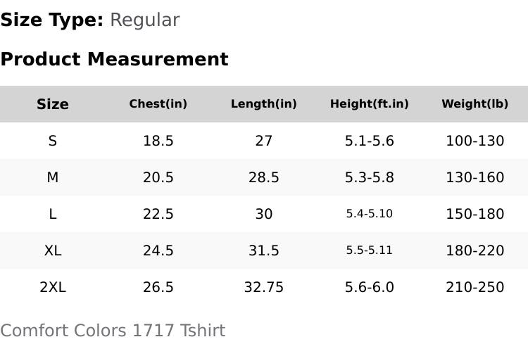The image size is (528, 356).
Task: Select the 2XL size row label
Action: click(x=53, y=287)
